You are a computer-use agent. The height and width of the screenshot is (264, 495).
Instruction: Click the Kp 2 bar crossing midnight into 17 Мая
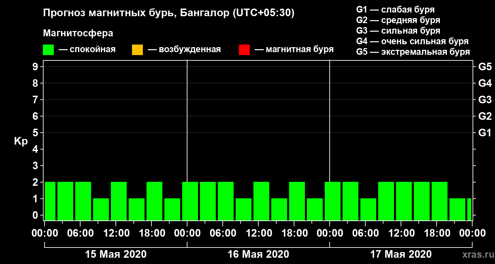(x=333, y=201)
